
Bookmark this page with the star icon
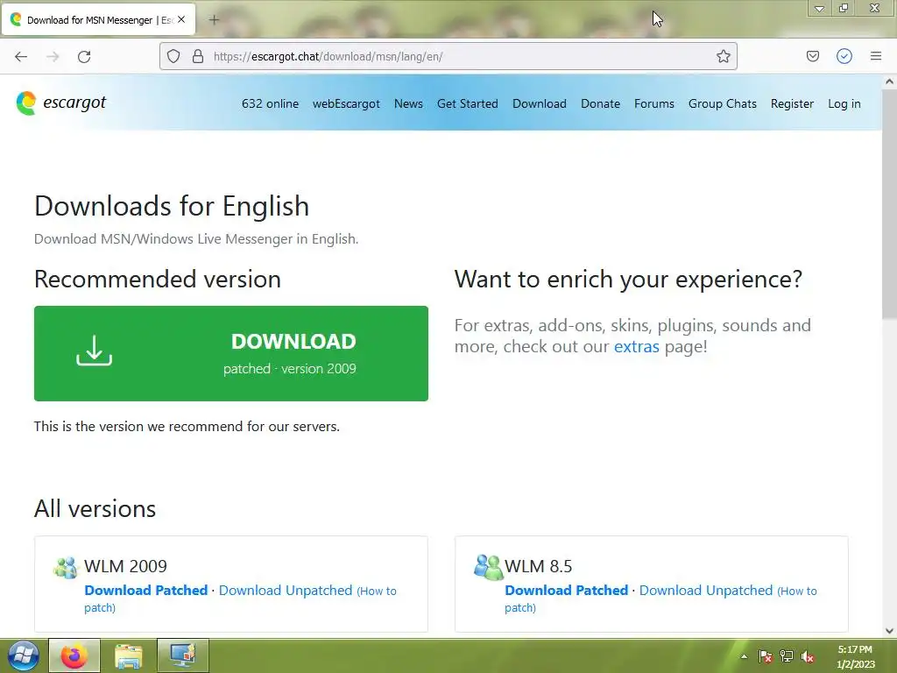pyautogui.click(x=723, y=56)
